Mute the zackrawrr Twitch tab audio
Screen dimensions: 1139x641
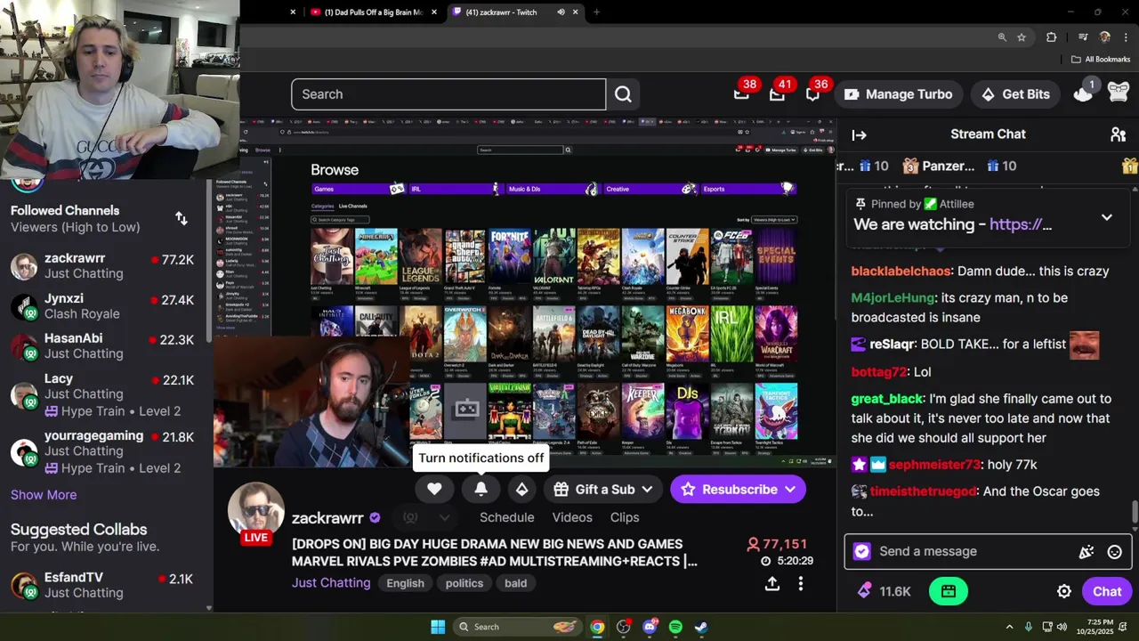561,12
